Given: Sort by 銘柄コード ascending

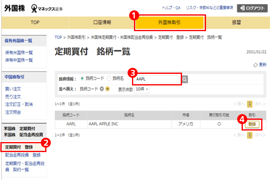Looking at the screenshot, I should click(108, 89).
